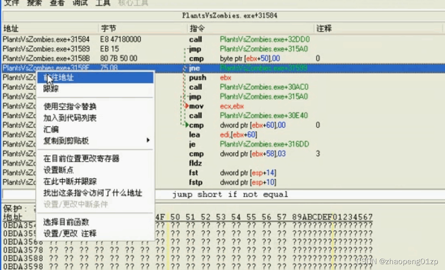Select address row PlantsVsZombies.exe+3158B

tap(46, 58)
